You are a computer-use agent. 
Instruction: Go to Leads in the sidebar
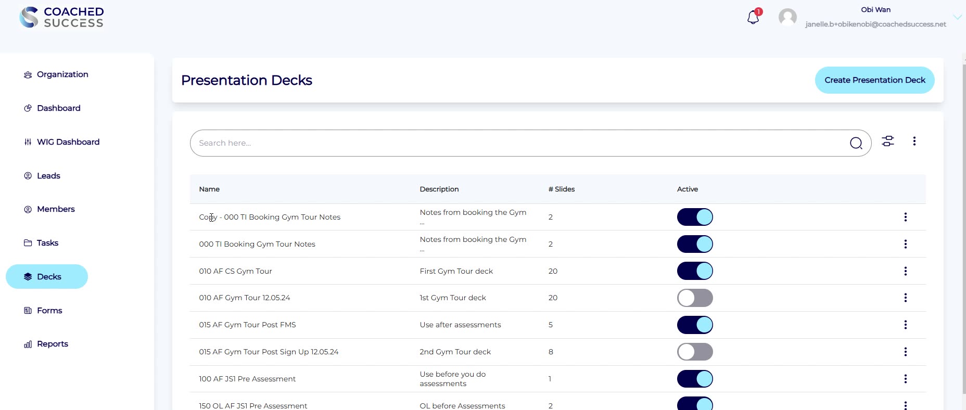tap(48, 176)
